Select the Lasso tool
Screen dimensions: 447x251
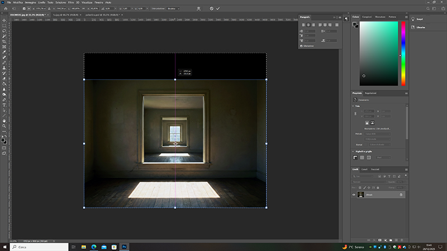pos(4,31)
